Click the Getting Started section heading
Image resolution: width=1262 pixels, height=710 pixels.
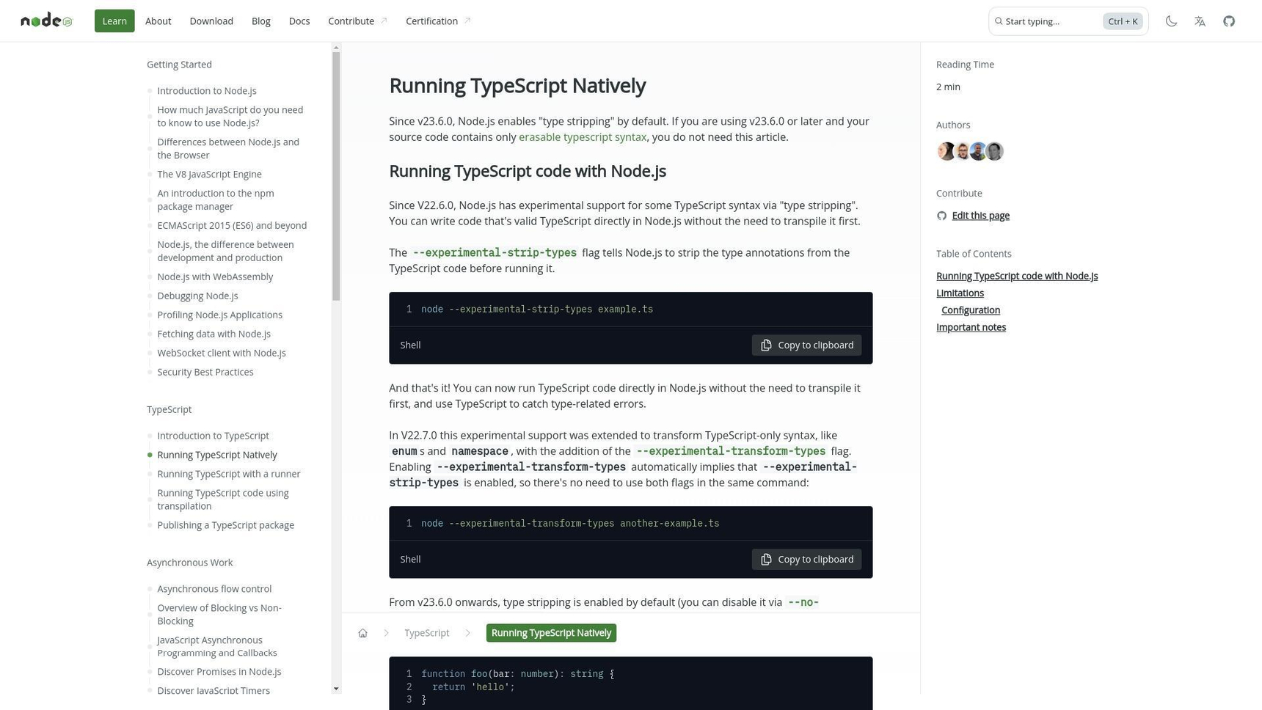(x=179, y=65)
